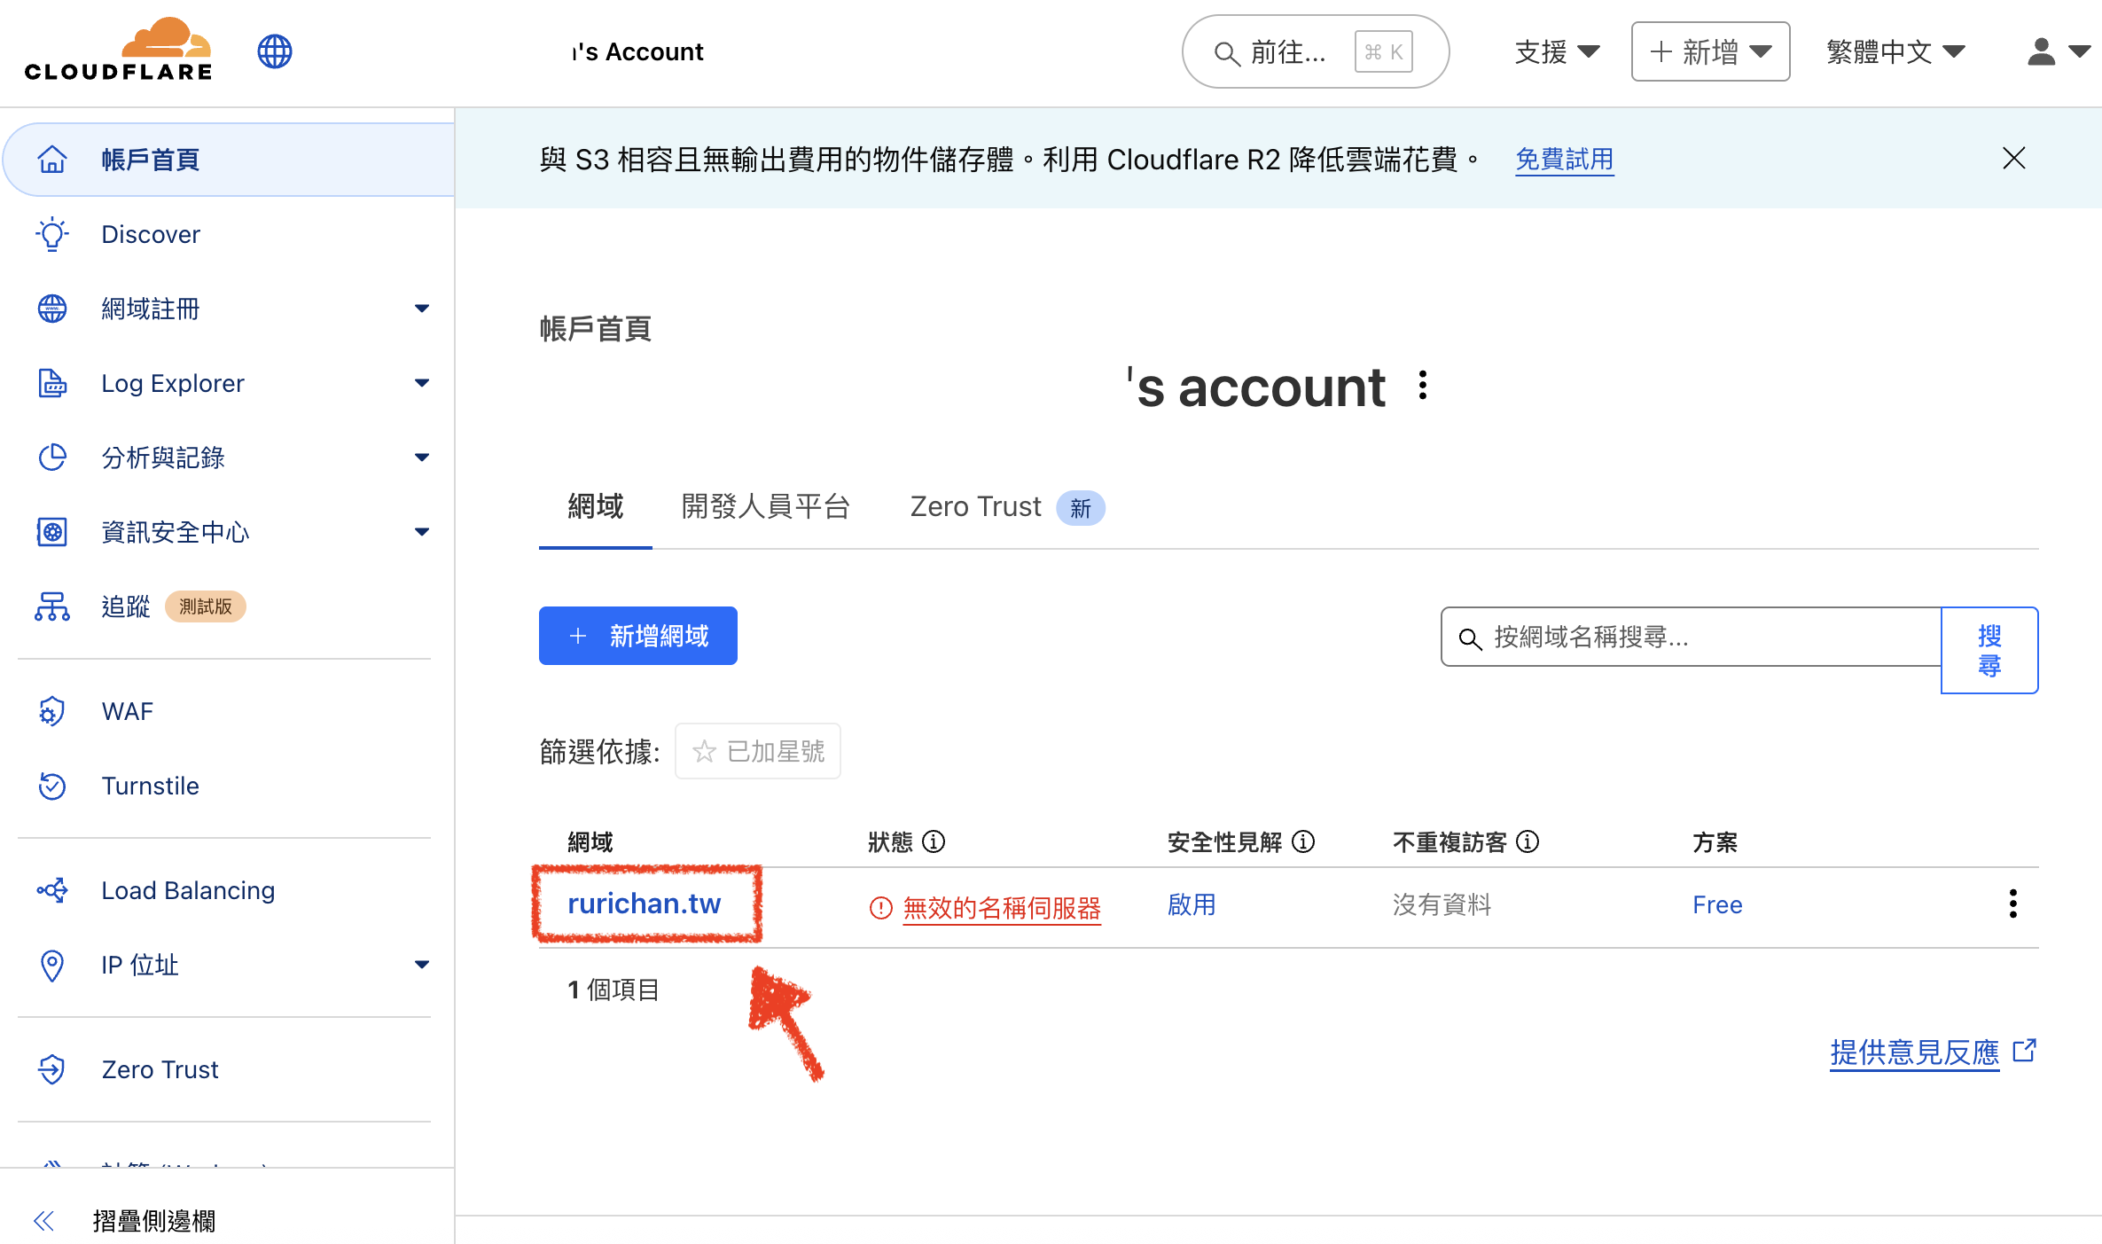This screenshot has width=2102, height=1244.
Task: Click the Free plan link
Action: point(1717,904)
